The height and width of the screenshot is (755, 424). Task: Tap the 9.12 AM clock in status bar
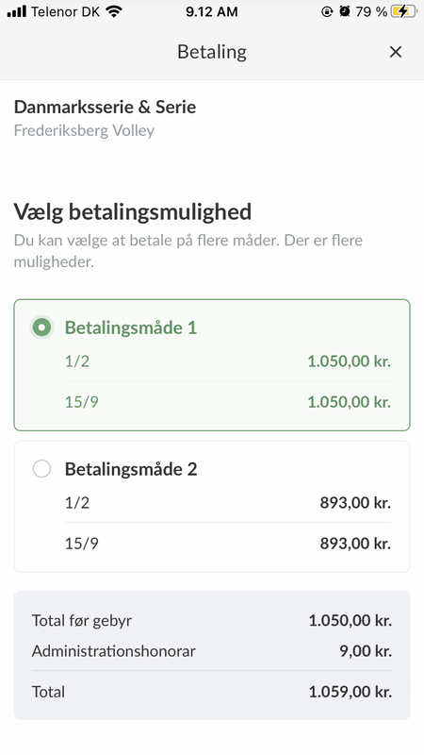pyautogui.click(x=211, y=11)
